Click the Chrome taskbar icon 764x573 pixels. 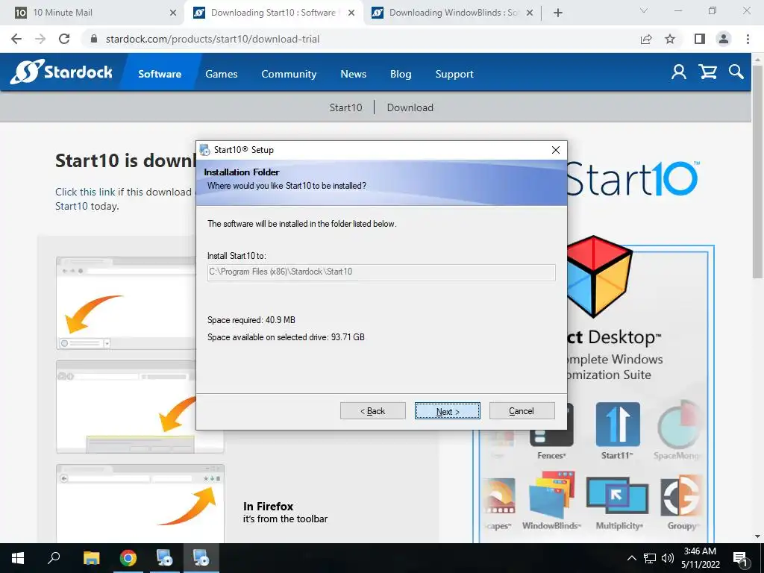click(x=128, y=558)
